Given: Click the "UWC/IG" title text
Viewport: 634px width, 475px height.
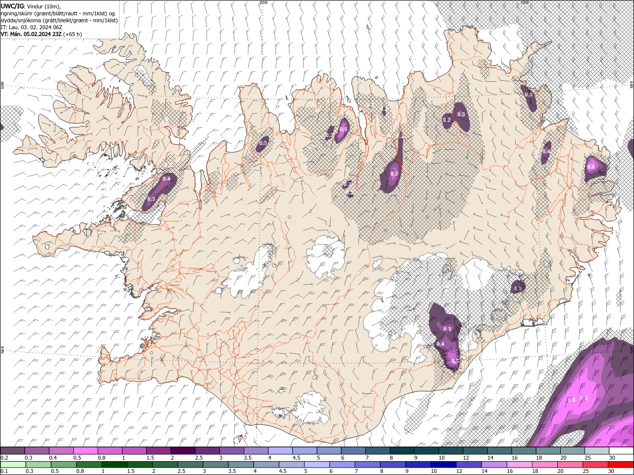Looking at the screenshot, I should (x=11, y=6).
